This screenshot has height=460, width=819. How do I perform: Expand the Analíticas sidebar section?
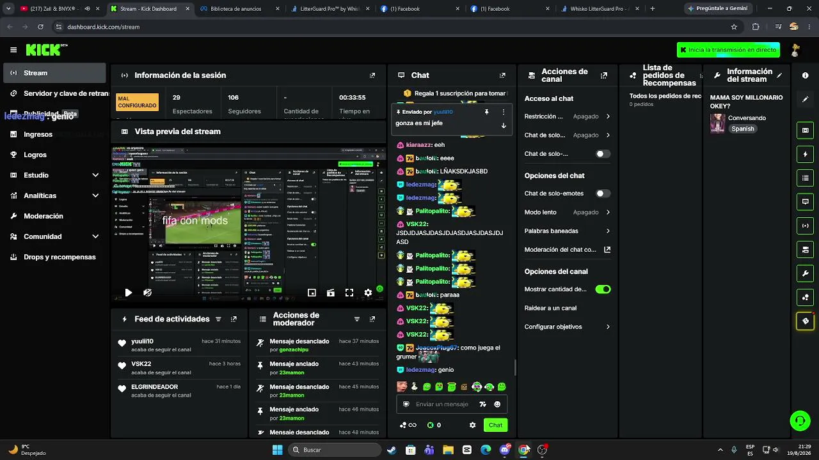54,195
